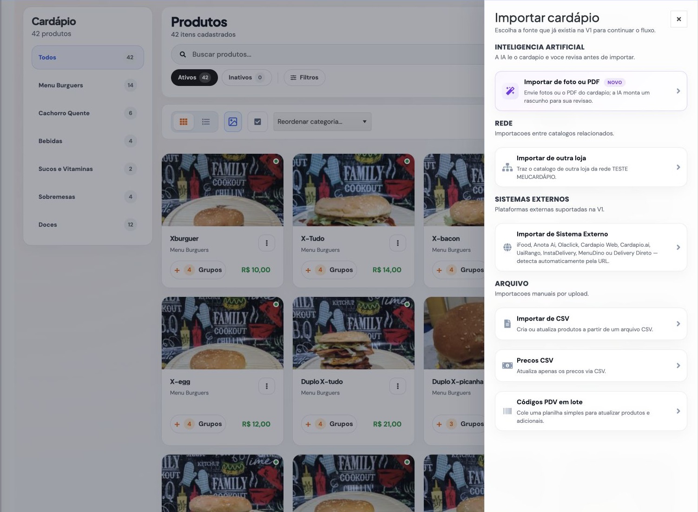Click the globe icon for Sistema Externo
The height and width of the screenshot is (512, 698).
[507, 248]
